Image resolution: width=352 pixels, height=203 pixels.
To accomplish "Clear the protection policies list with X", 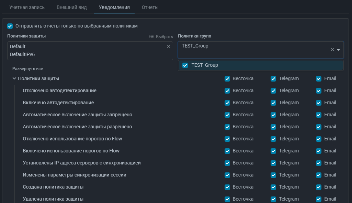I will point(168,46).
